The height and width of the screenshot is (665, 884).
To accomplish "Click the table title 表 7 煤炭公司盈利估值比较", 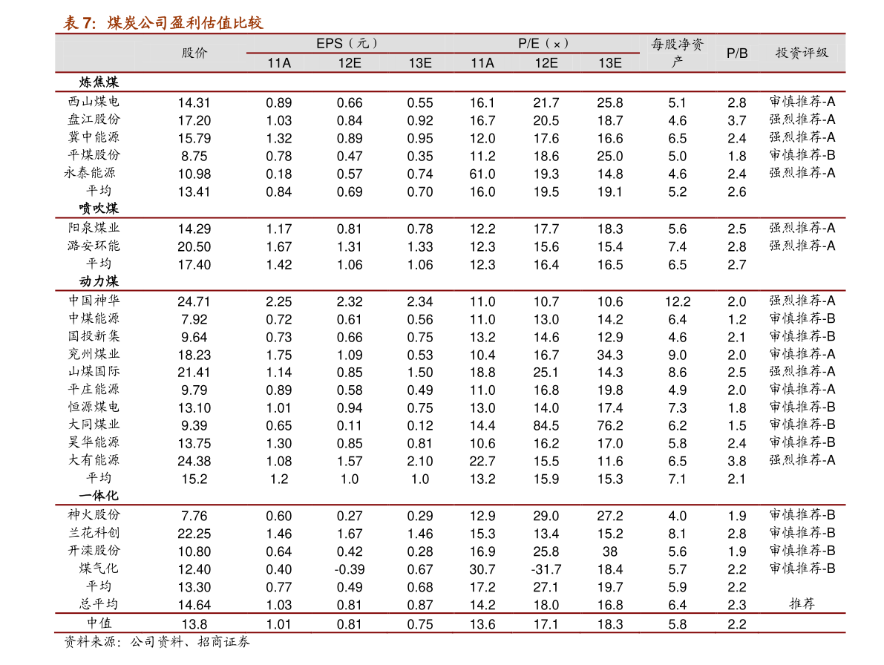I will tap(163, 23).
